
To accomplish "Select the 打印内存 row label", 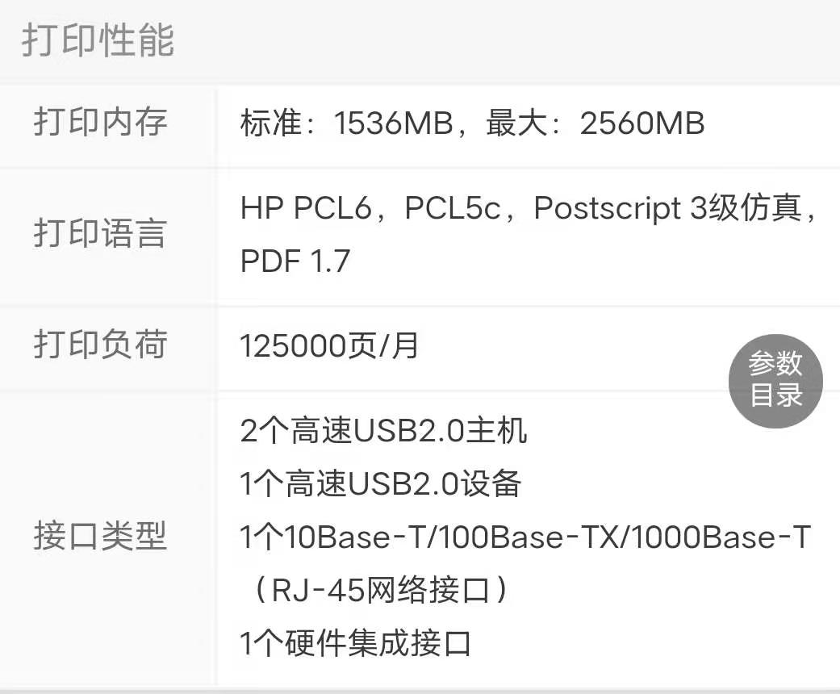I will point(100,123).
